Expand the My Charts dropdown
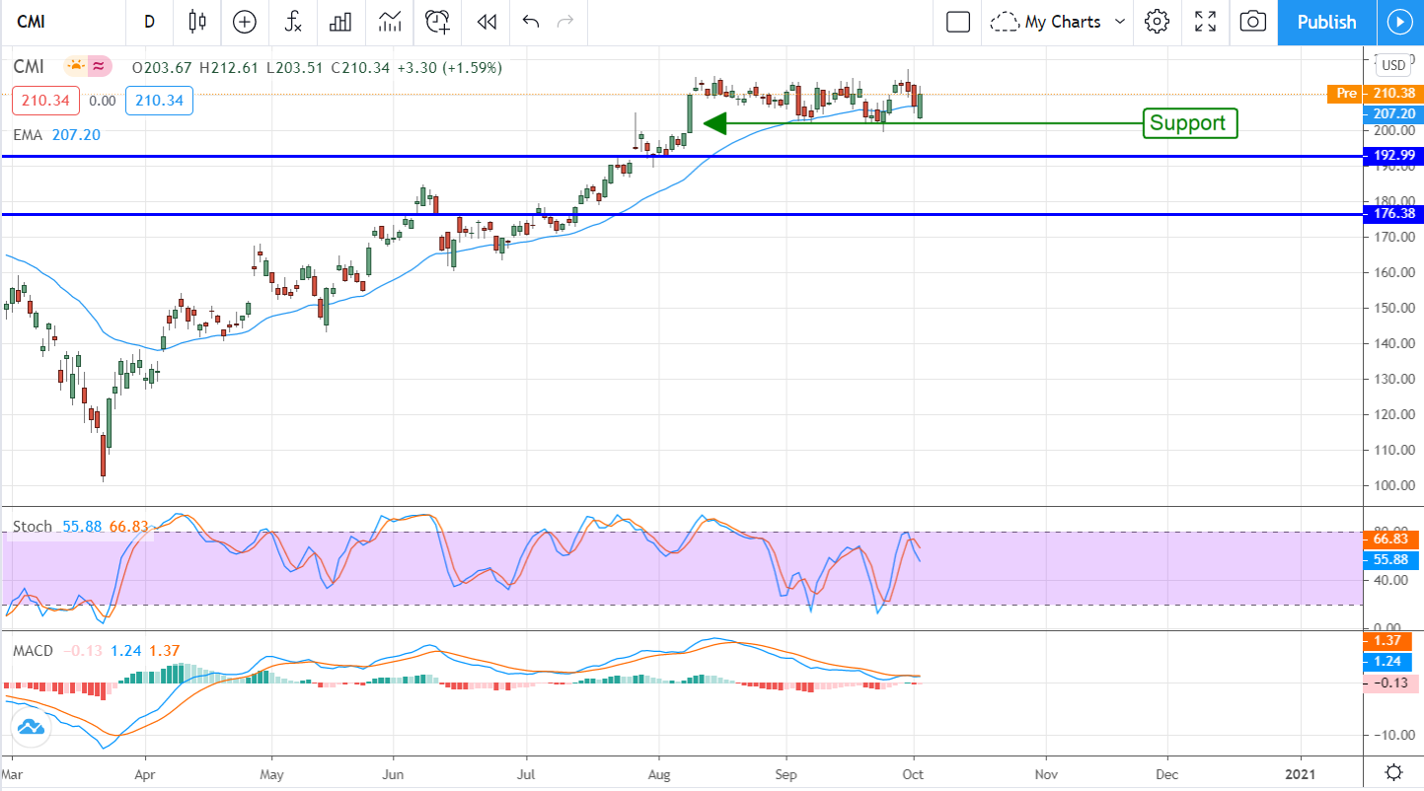This screenshot has width=1424, height=791. click(1059, 22)
